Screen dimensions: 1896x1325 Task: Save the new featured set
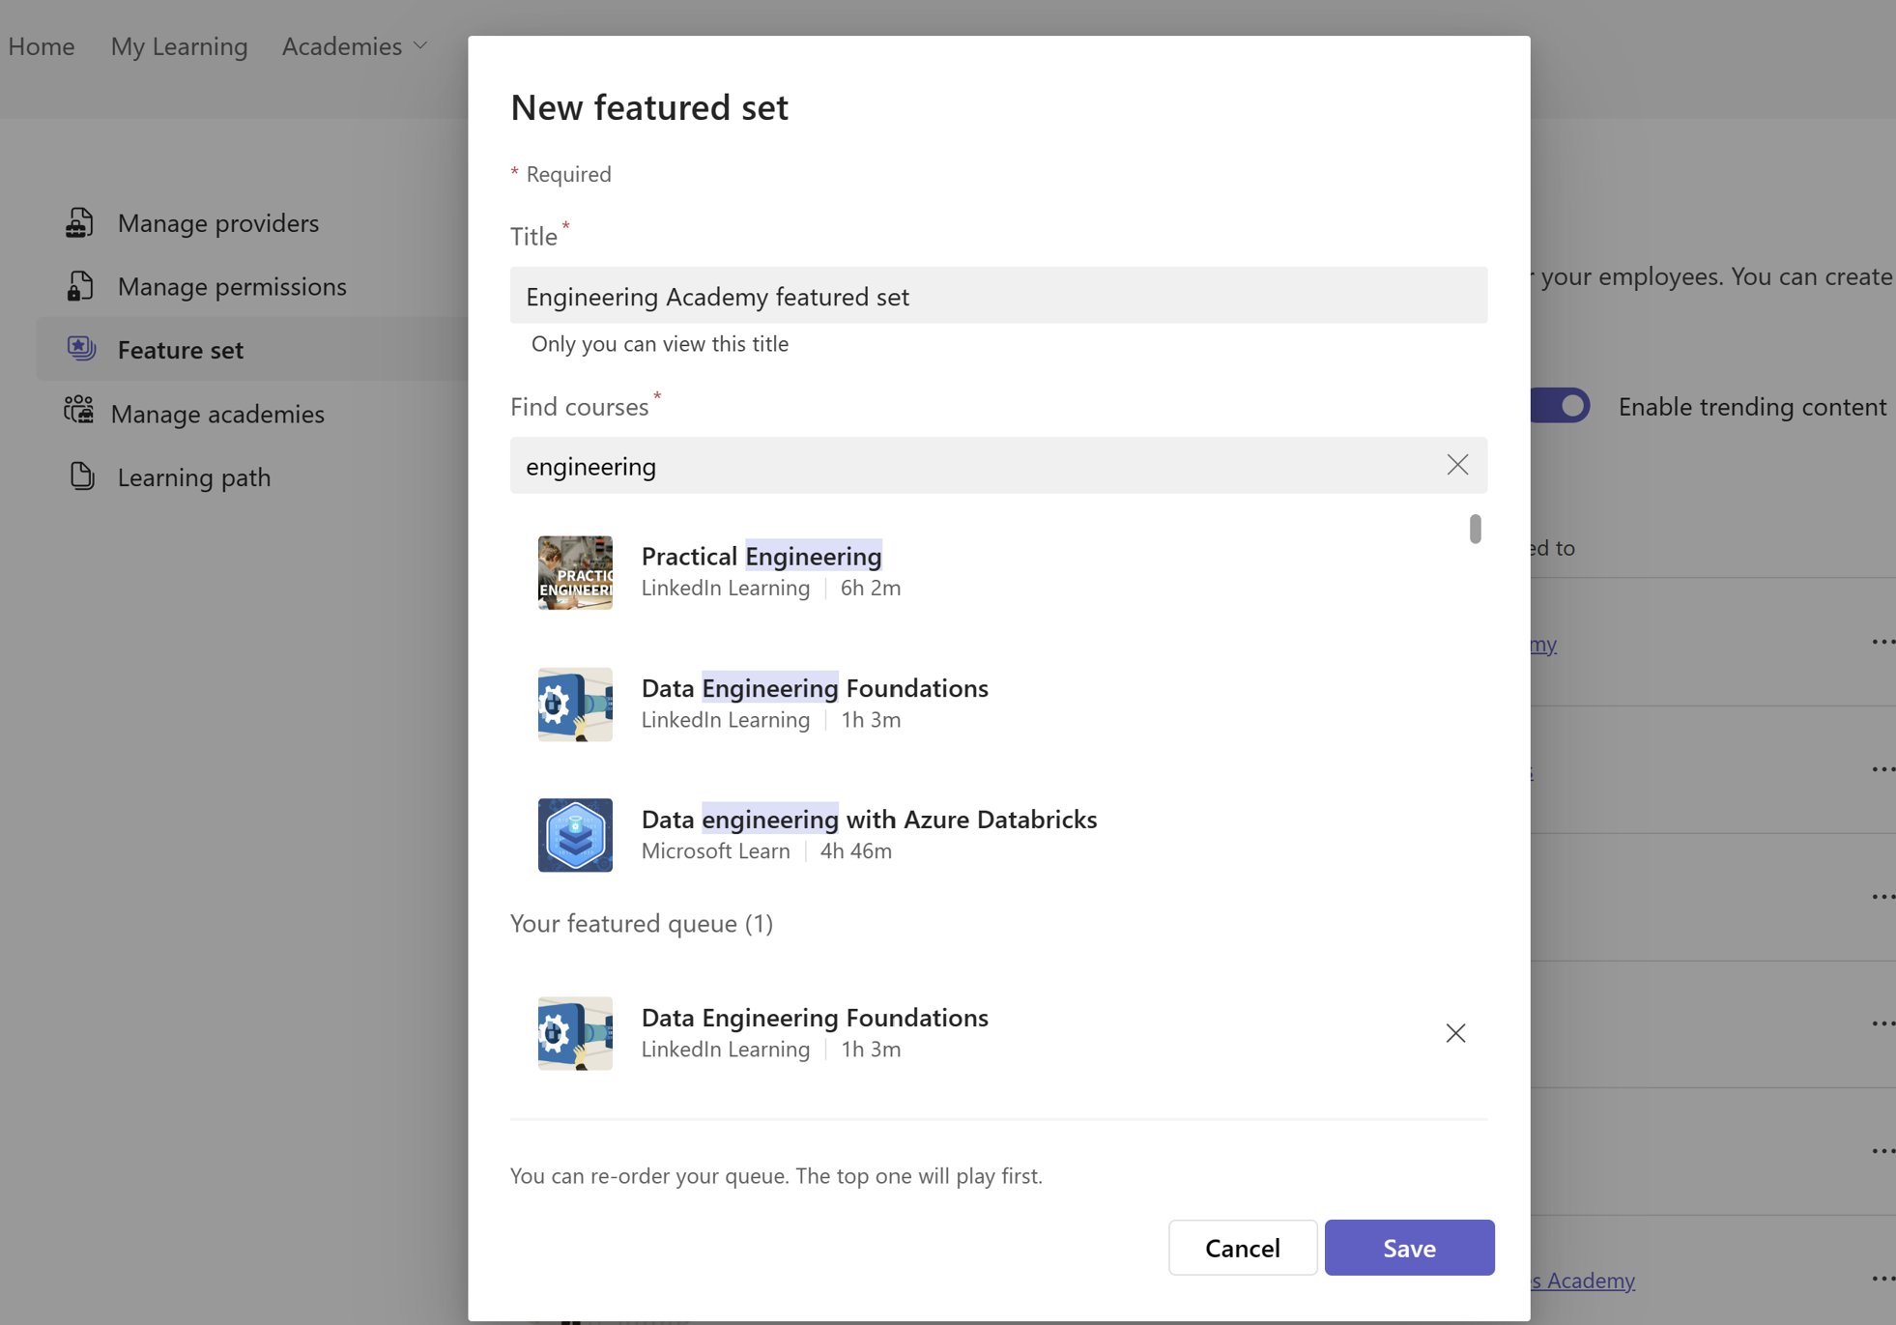pyautogui.click(x=1408, y=1248)
